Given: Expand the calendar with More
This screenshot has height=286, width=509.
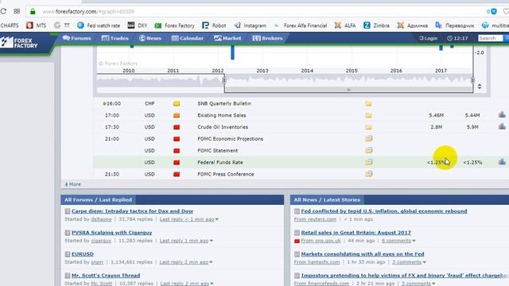Looking at the screenshot, I should point(73,184).
